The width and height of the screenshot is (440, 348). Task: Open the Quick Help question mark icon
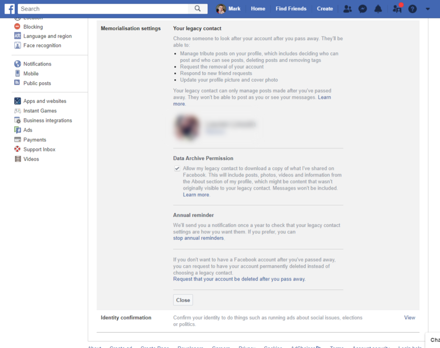(412, 9)
